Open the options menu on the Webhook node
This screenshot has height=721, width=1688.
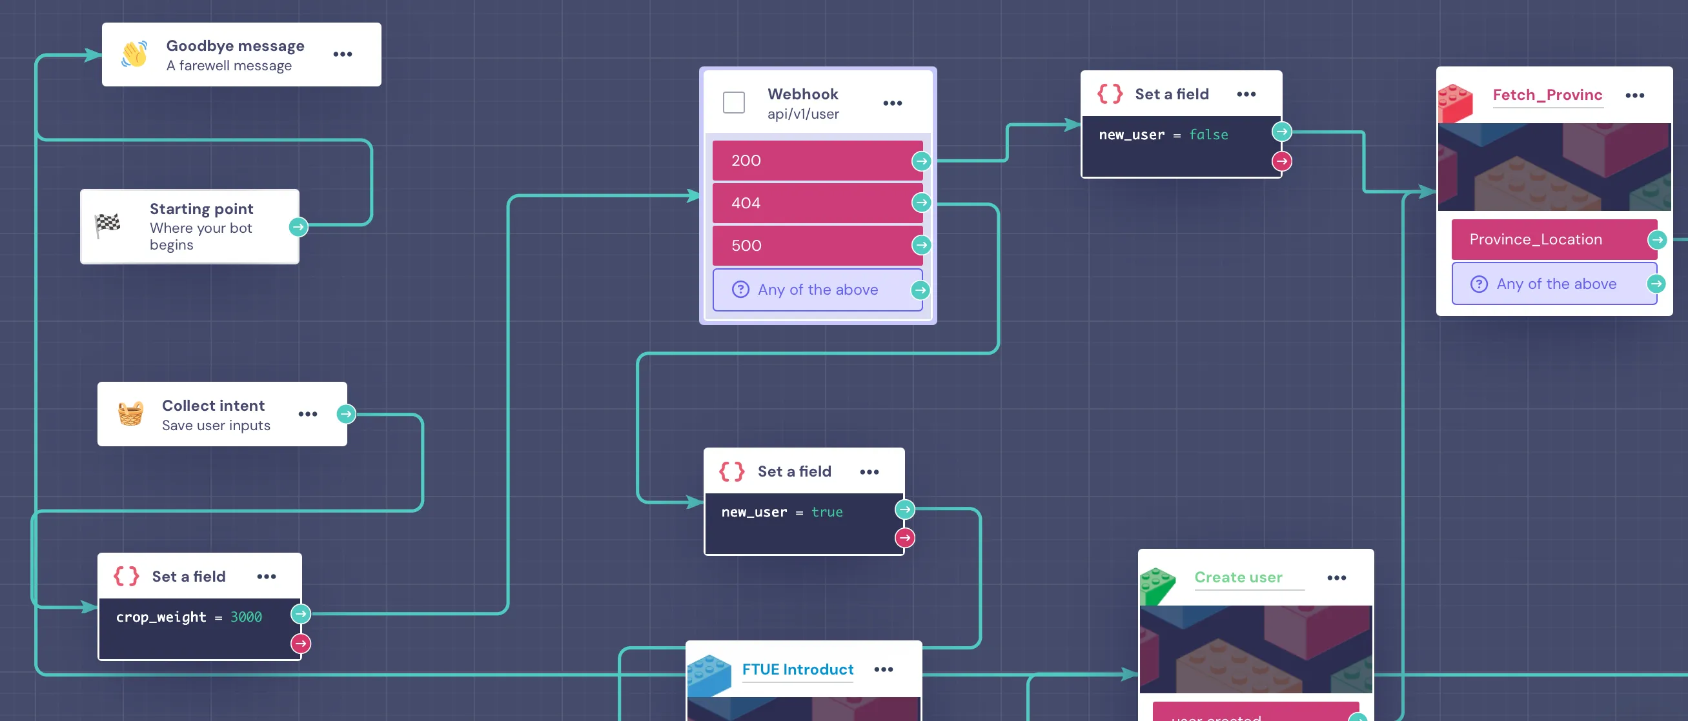[893, 103]
